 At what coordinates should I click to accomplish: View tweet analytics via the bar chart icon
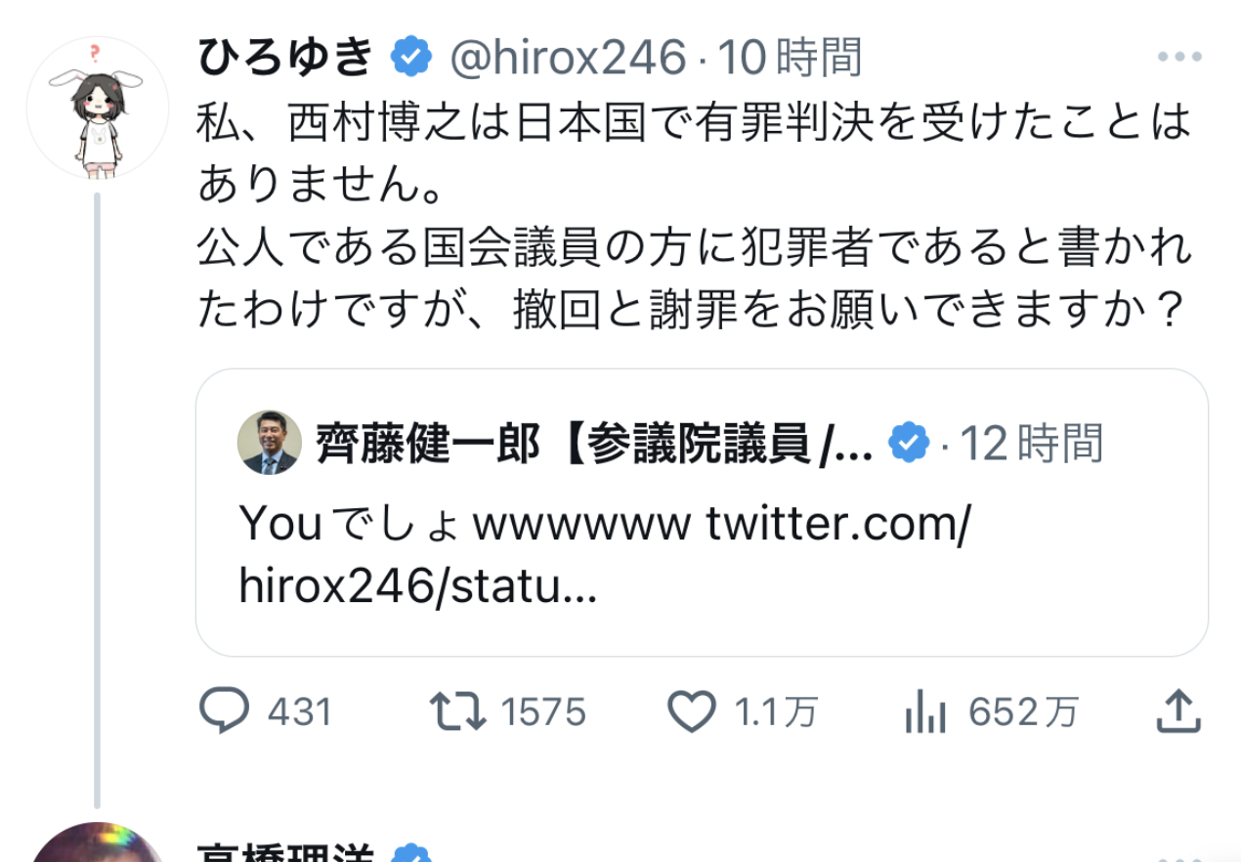[924, 711]
